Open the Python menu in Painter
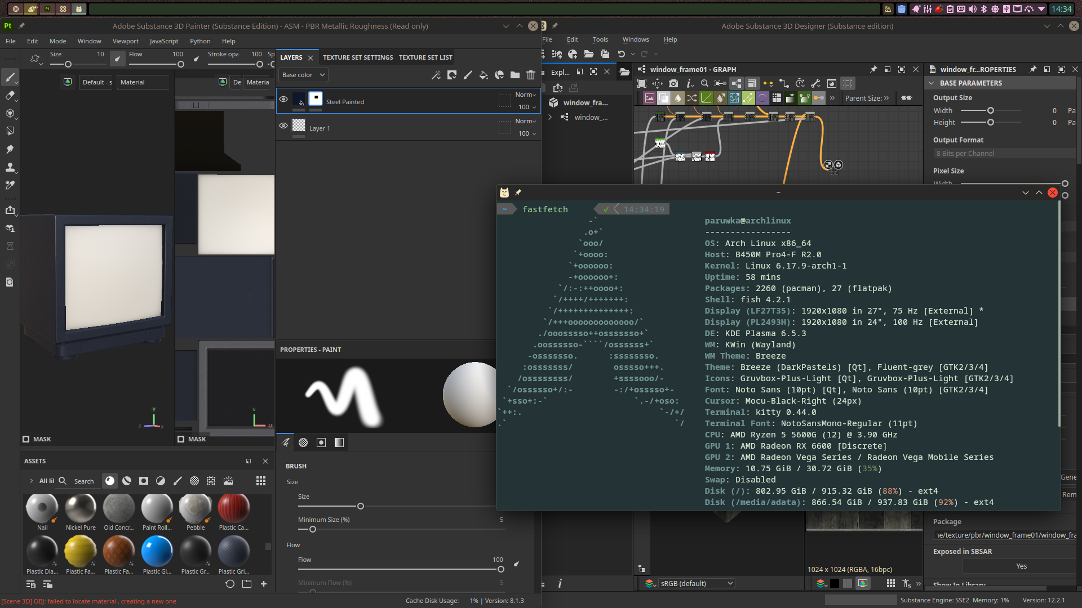 point(200,41)
